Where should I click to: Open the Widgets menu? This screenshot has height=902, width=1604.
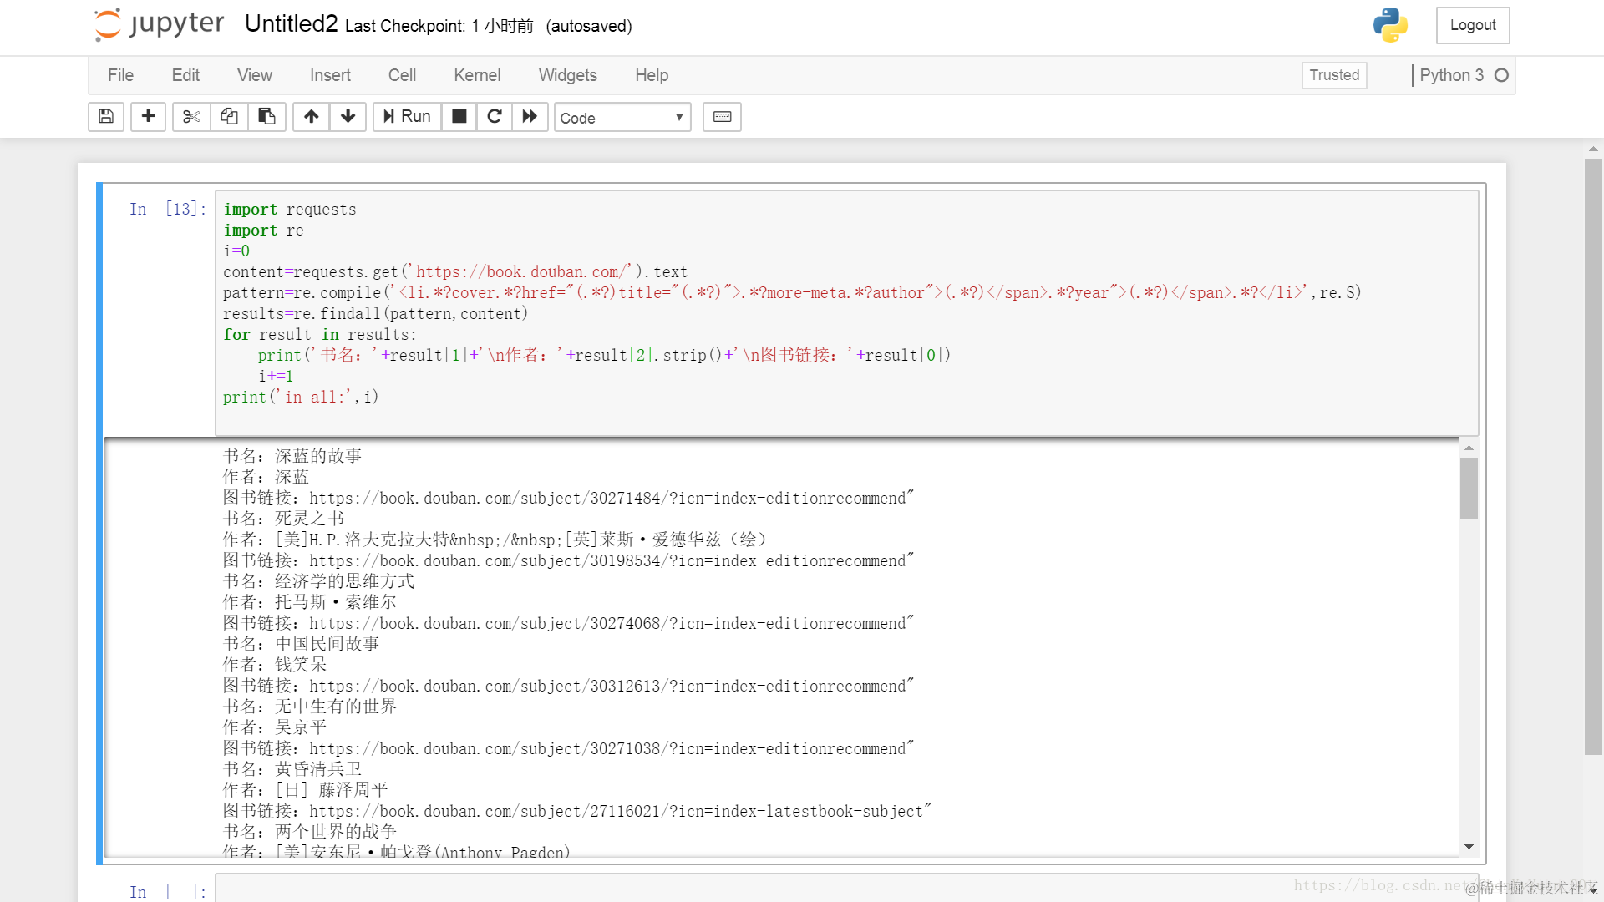(x=567, y=75)
